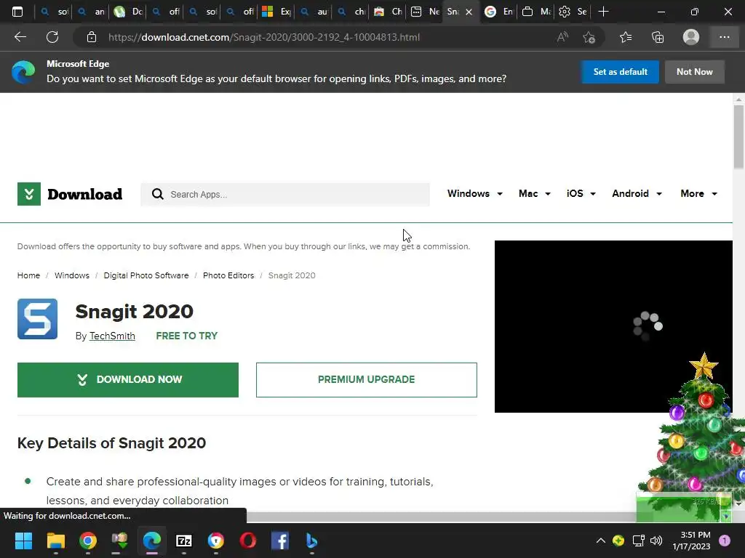745x558 pixels.
Task: Open the Favorites list icon
Action: [626, 37]
